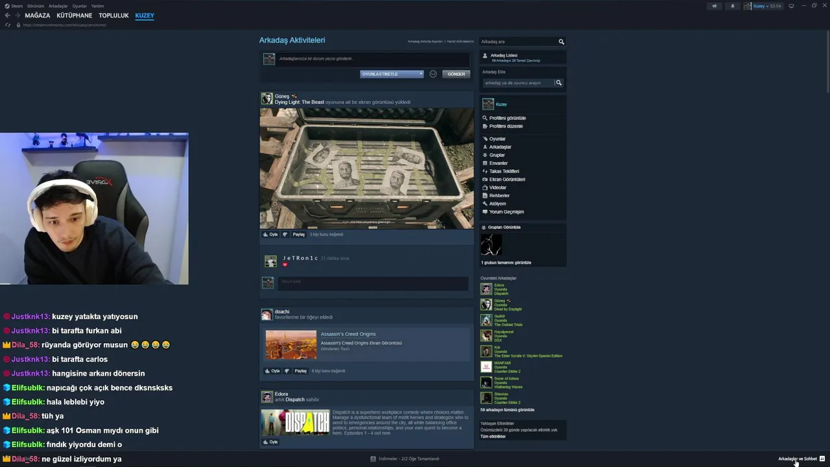Open notifications bell
830x467 pixels.
[733, 6]
